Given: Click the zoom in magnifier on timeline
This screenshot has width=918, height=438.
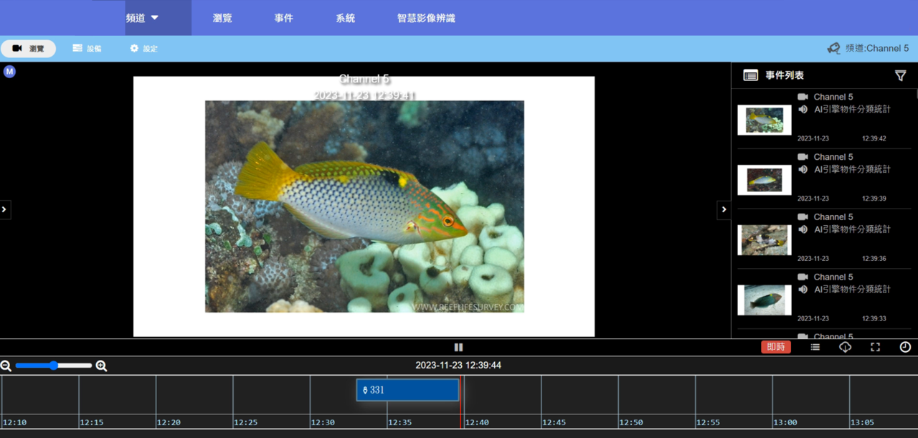Looking at the screenshot, I should click(101, 366).
